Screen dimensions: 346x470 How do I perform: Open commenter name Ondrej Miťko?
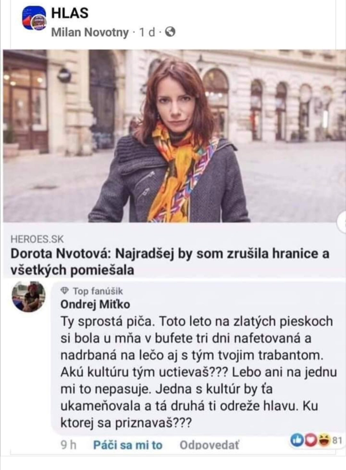[95, 304]
